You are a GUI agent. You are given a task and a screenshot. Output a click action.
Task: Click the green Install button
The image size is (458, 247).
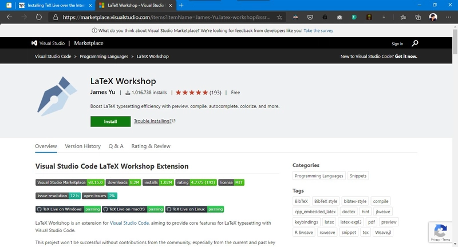pyautogui.click(x=110, y=121)
